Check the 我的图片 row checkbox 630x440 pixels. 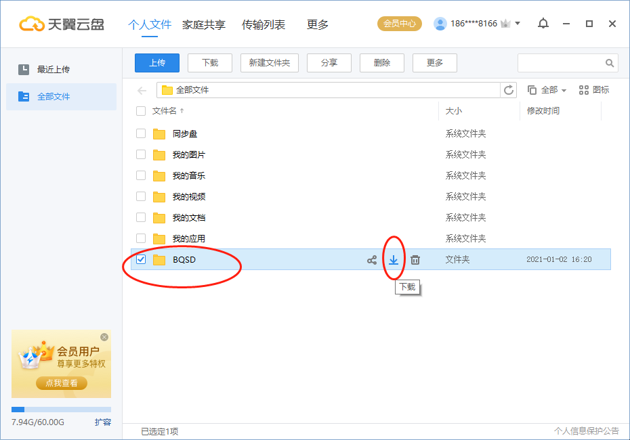tap(141, 154)
